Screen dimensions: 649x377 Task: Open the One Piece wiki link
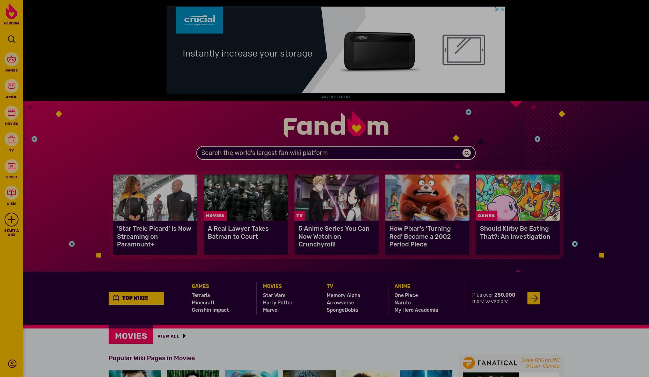(406, 295)
